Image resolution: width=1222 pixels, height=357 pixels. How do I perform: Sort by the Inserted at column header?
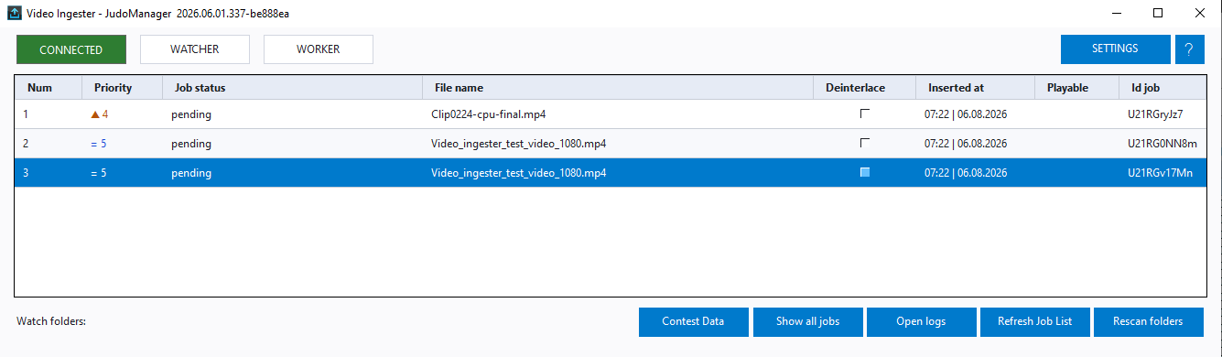tap(975, 88)
